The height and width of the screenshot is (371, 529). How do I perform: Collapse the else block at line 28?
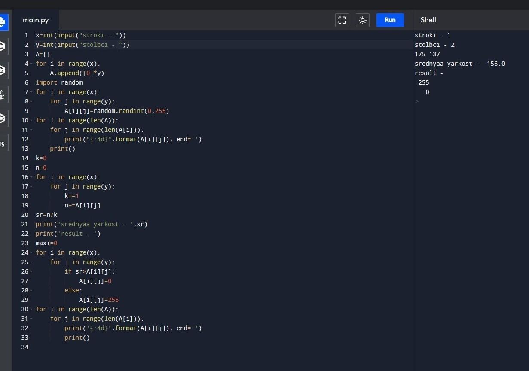[32, 290]
